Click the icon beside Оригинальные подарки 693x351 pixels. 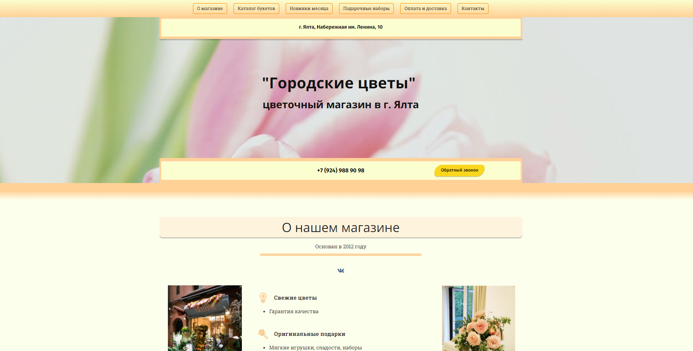click(x=263, y=334)
